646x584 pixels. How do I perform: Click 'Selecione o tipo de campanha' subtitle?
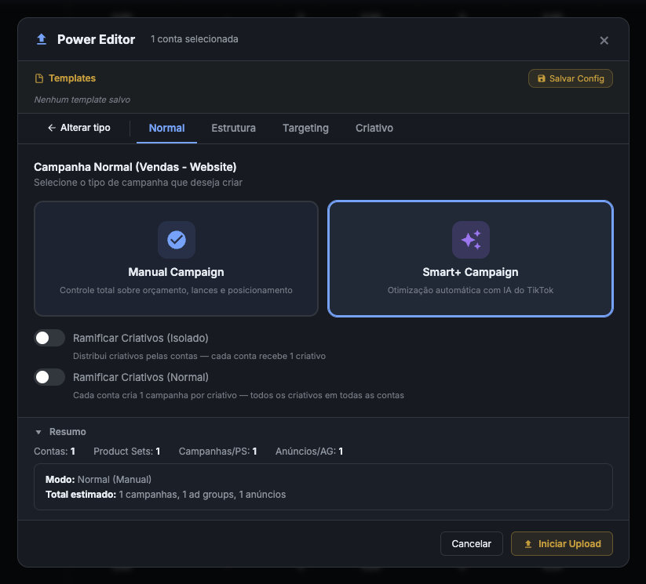coord(138,183)
